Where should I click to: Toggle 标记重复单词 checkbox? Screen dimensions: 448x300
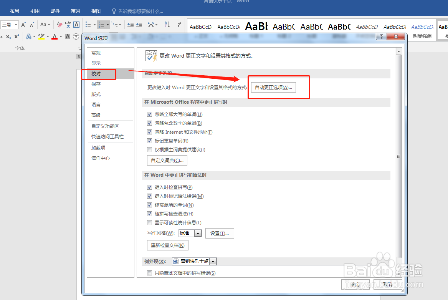pyautogui.click(x=149, y=141)
